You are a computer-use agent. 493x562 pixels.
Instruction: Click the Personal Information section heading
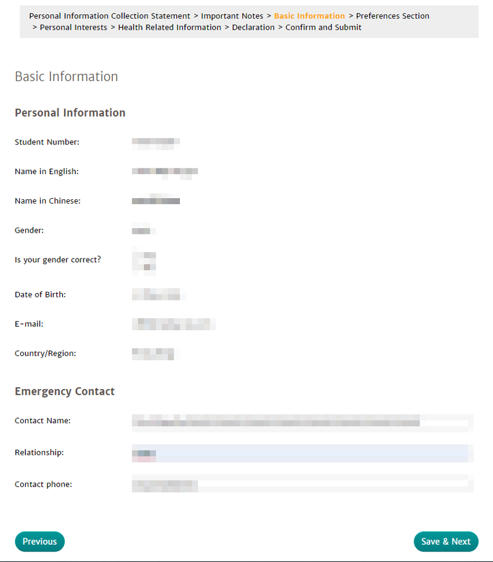point(70,113)
